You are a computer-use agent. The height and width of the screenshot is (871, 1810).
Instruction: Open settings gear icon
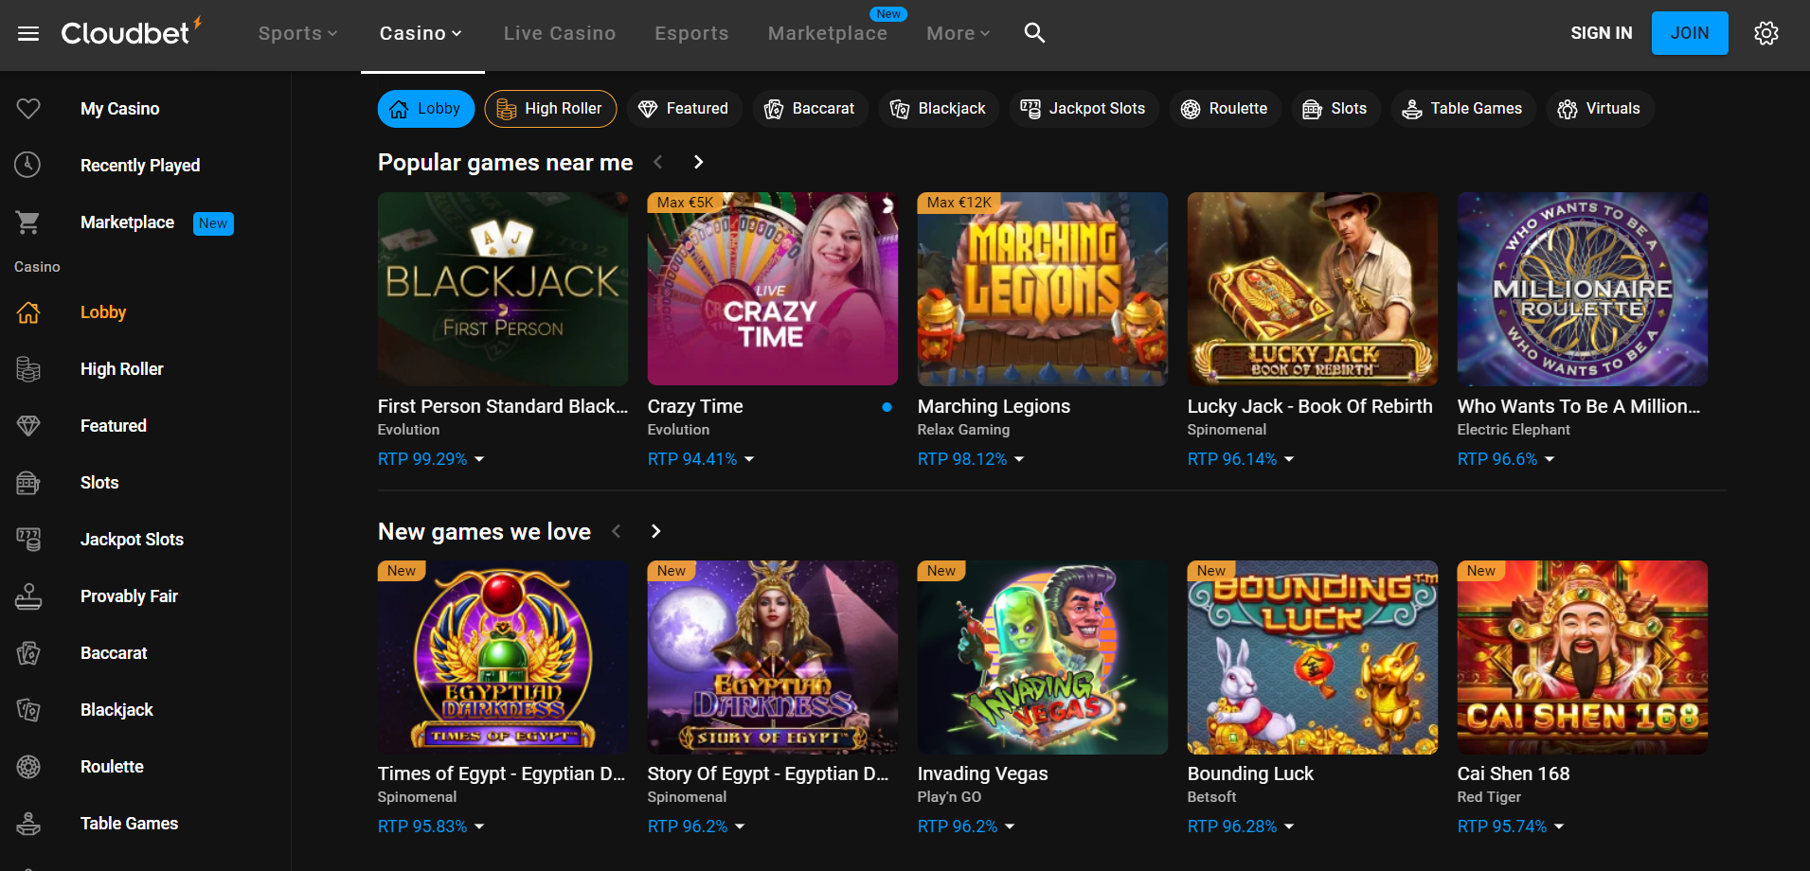pyautogui.click(x=1765, y=33)
